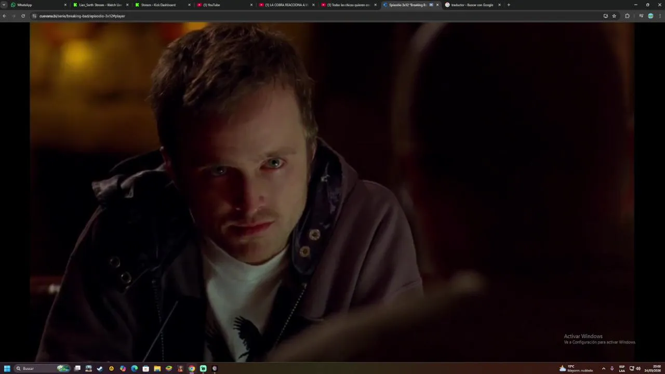Viewport: 665px width, 374px height.
Task: Close the WhatsApp tab
Action: 65,5
